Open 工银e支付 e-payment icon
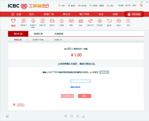Screen dimensions: 149x121 pos(90,21)
